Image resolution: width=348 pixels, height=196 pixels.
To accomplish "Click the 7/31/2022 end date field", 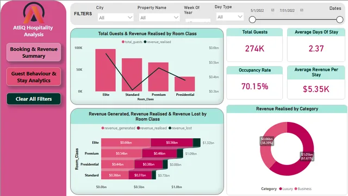I will [287, 10].
